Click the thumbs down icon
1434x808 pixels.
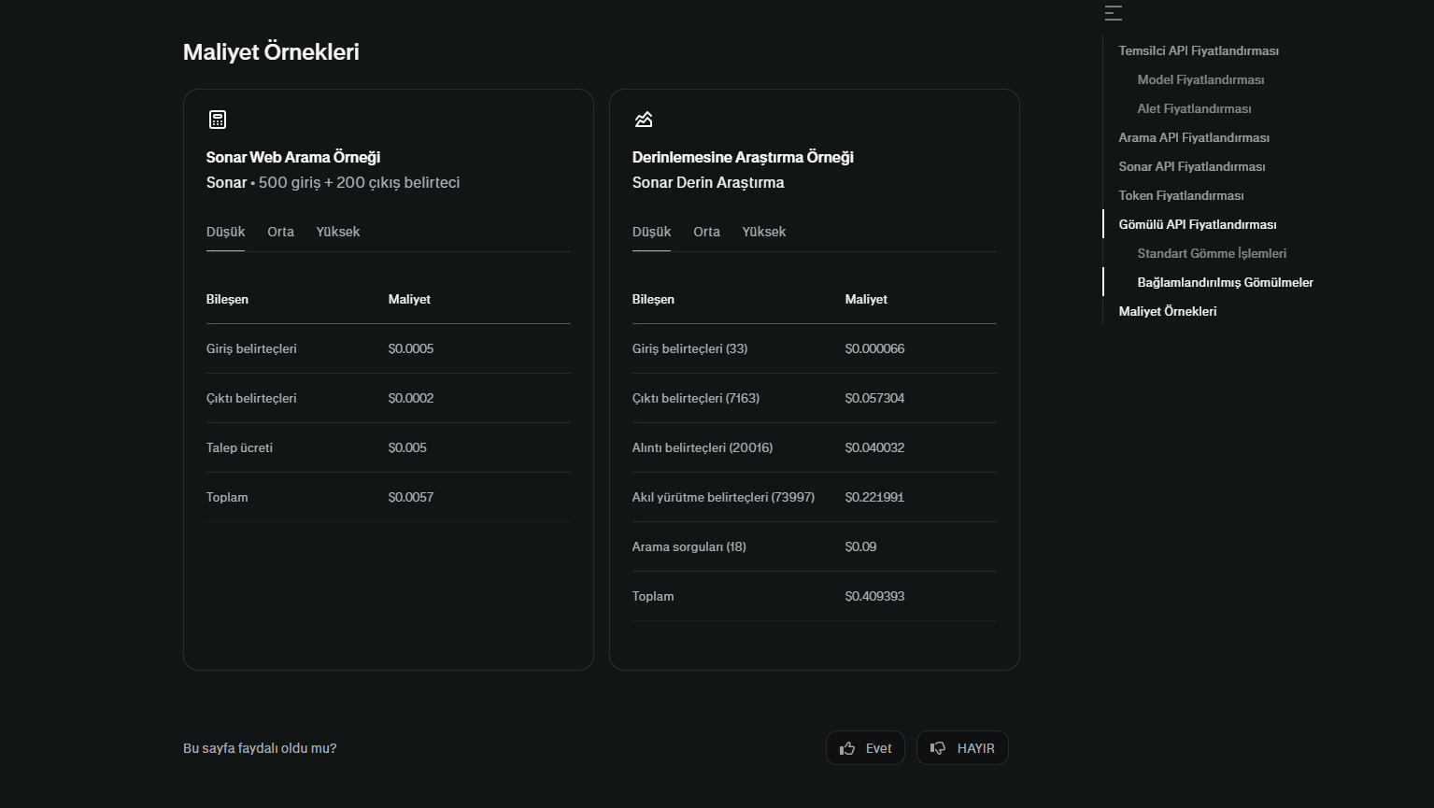(938, 748)
